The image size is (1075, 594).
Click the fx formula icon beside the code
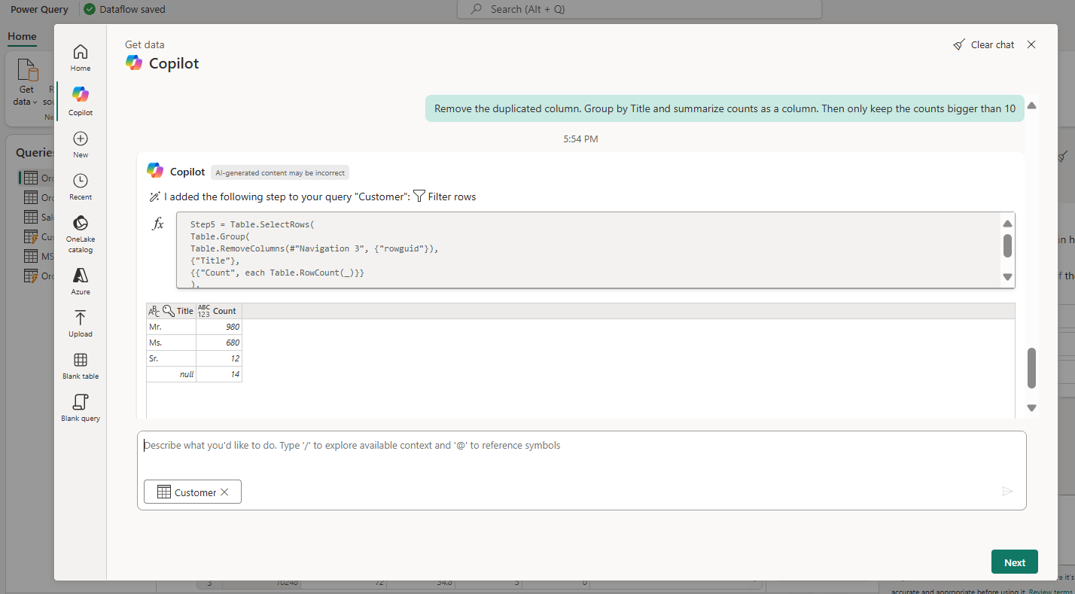coord(157,224)
